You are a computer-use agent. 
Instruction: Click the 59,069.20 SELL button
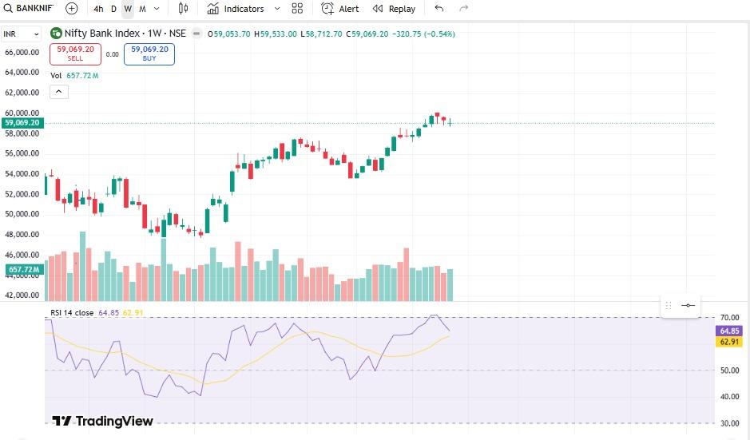pos(75,54)
